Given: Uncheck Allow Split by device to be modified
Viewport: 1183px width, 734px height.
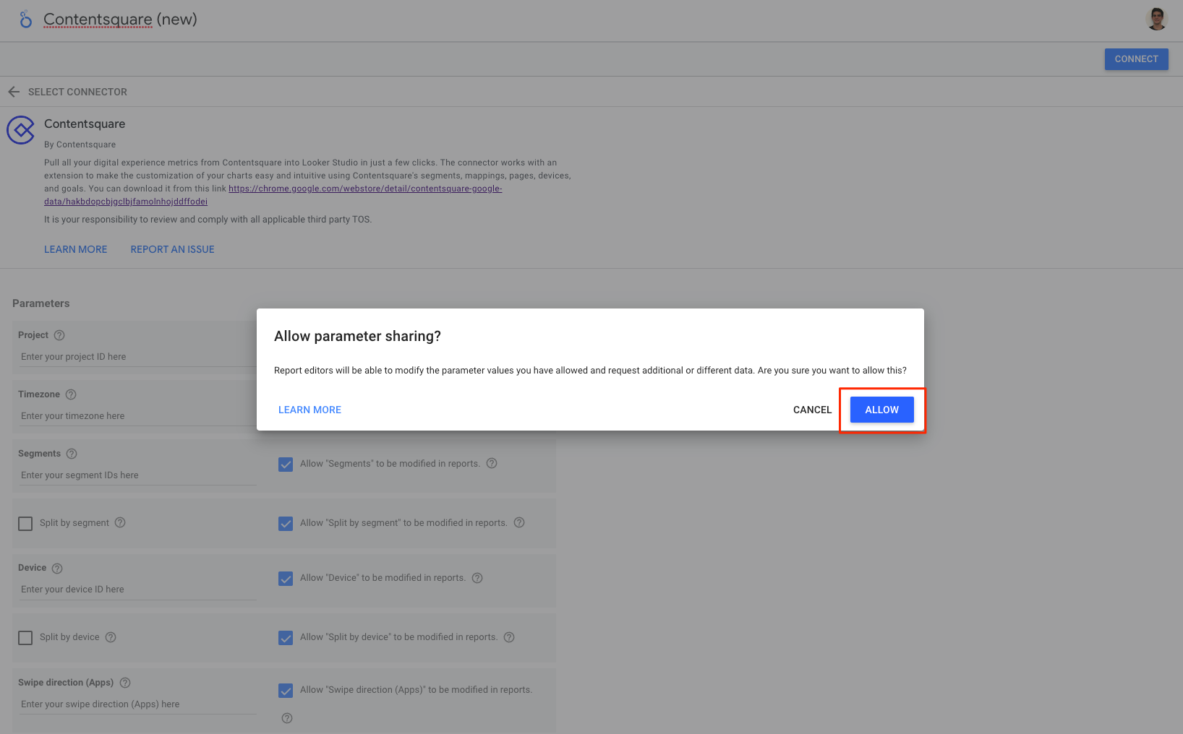Looking at the screenshot, I should 286,638.
